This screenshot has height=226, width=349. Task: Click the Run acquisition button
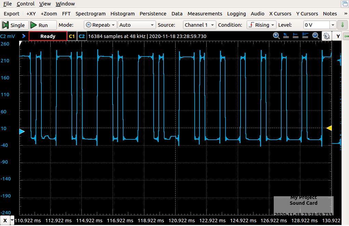tap(43, 25)
